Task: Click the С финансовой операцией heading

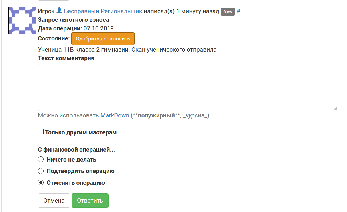Action: tap(76, 150)
